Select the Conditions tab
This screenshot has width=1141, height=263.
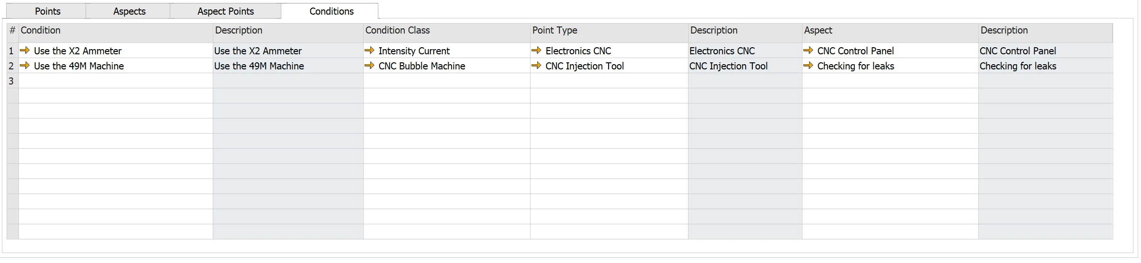[331, 11]
